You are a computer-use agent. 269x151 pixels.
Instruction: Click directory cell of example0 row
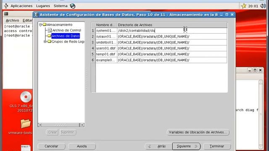(x=172, y=60)
